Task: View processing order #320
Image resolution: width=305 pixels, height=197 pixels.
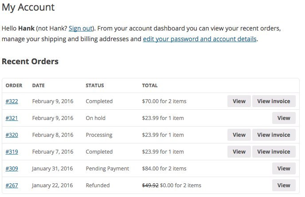Action: [239, 135]
